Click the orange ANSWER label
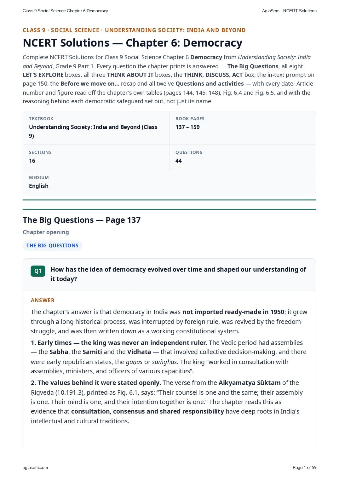Screen dimensions: 339x479 coord(43,300)
